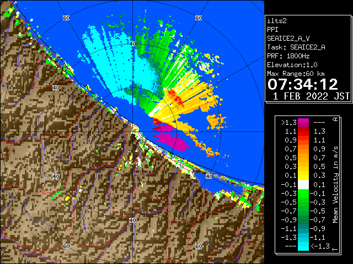Screen dimensions: 353x264
Task: Click the bright green segment of the color bar
Action: [x=303, y=194]
